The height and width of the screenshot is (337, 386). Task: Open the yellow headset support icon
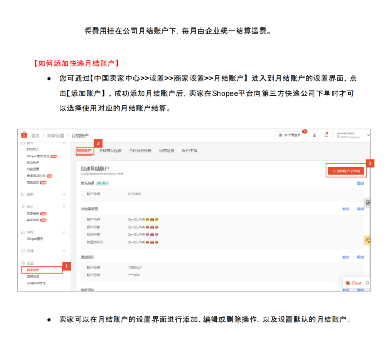tap(368, 241)
